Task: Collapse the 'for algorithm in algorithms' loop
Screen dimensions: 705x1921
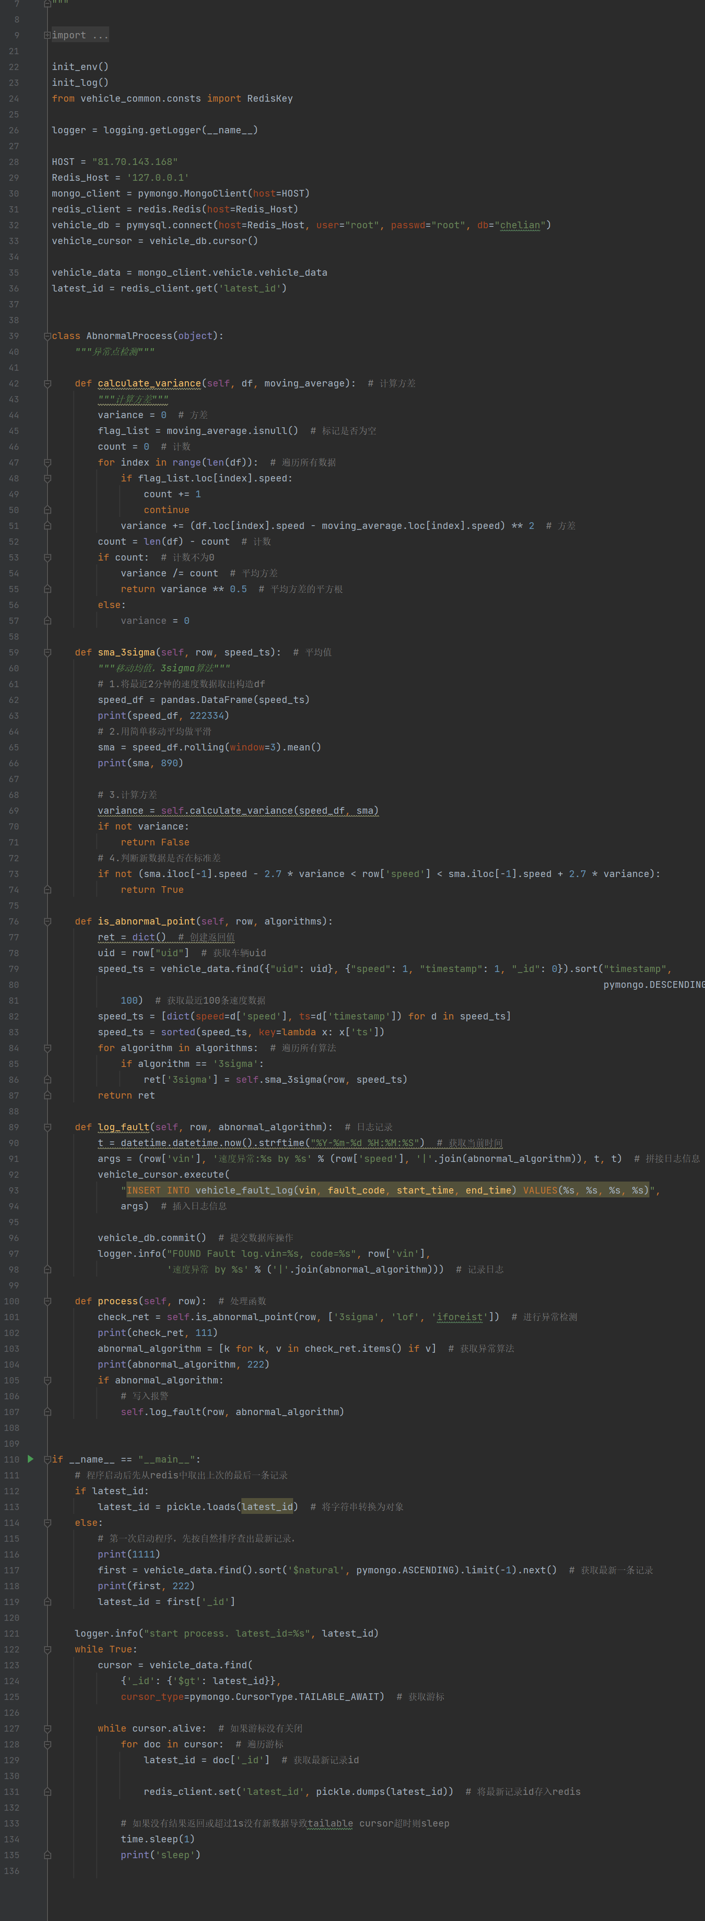Action: (x=47, y=1048)
